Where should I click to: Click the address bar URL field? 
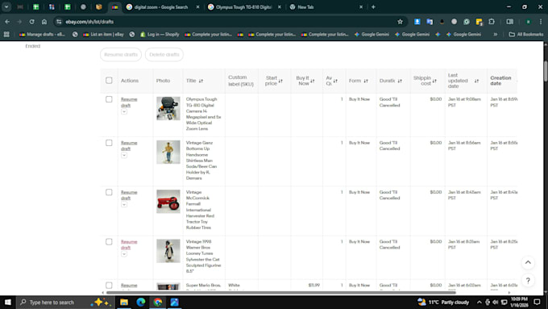[227, 22]
